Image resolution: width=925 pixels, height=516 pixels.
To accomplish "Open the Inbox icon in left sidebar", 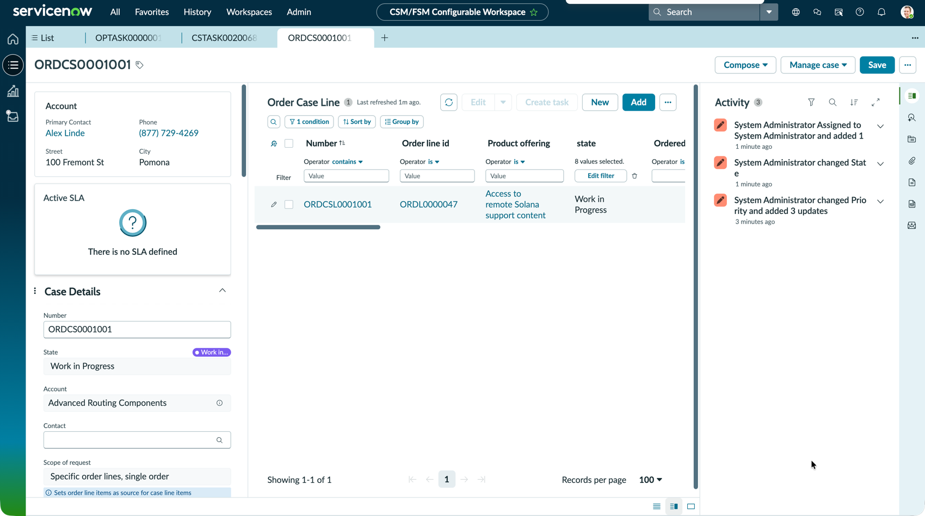I will tap(13, 116).
